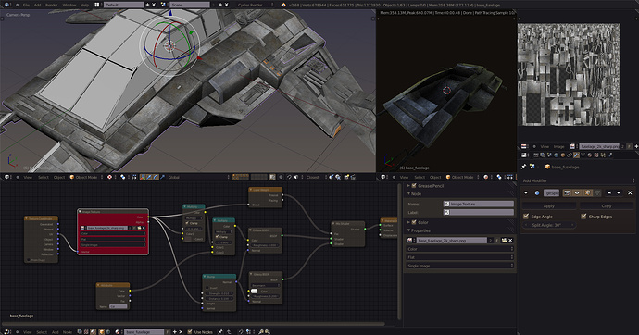This screenshot has height=335, width=639.
Task: Toggle the Color panel checkbox
Action: 414,222
